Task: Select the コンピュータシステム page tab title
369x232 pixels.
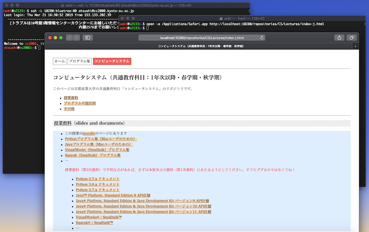Action: (x=201, y=46)
